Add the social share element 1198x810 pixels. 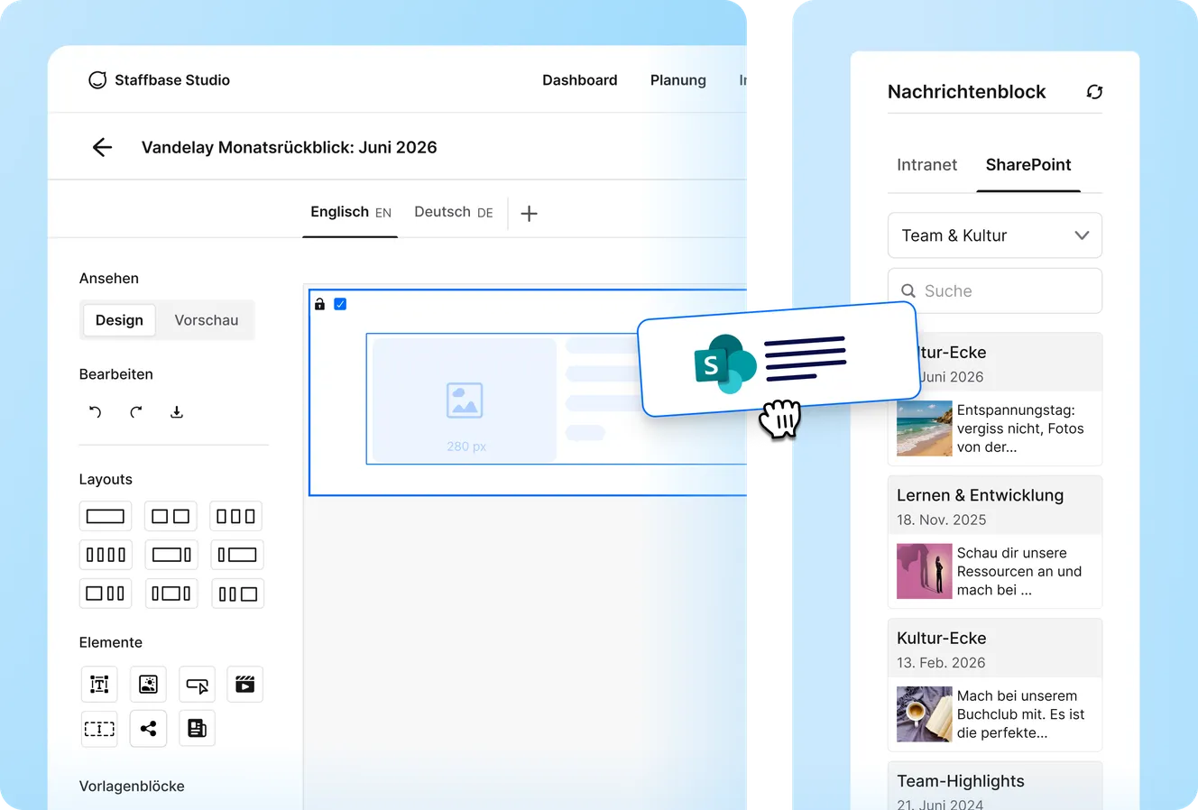(148, 729)
